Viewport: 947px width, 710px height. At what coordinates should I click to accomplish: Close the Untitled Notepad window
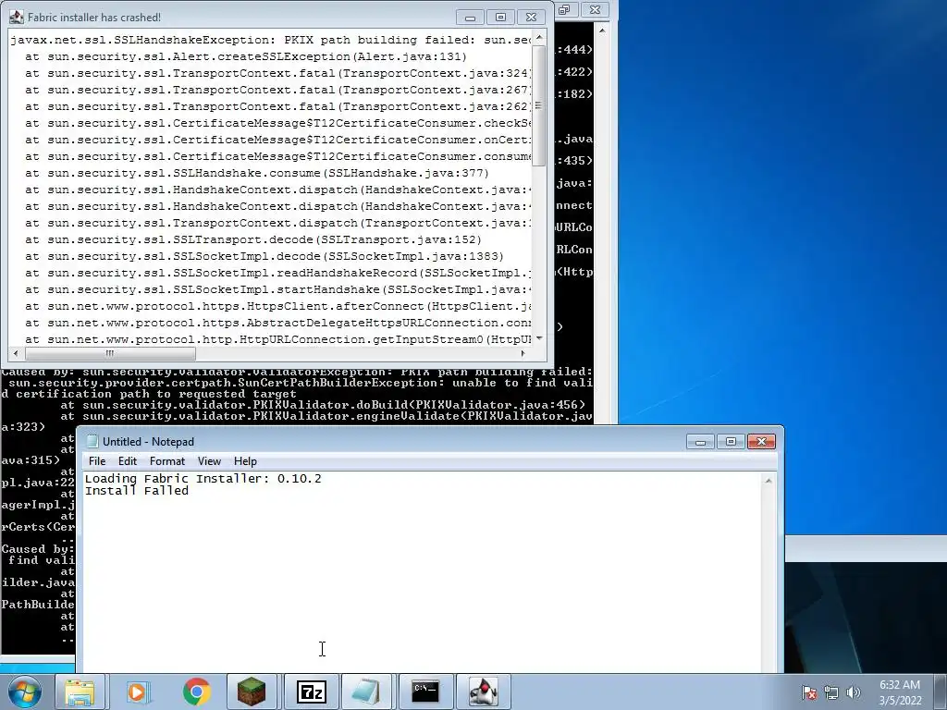point(762,442)
